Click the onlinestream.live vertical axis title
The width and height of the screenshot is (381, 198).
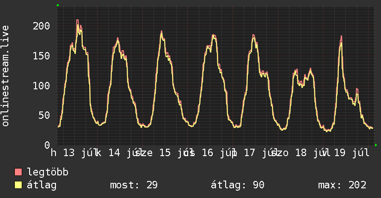(x=6, y=76)
